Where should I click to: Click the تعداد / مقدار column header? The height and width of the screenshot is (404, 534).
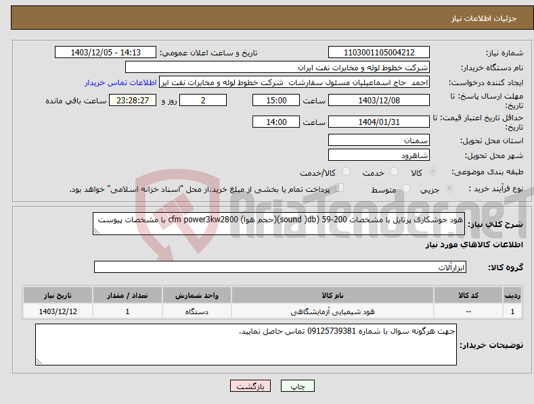127,295
